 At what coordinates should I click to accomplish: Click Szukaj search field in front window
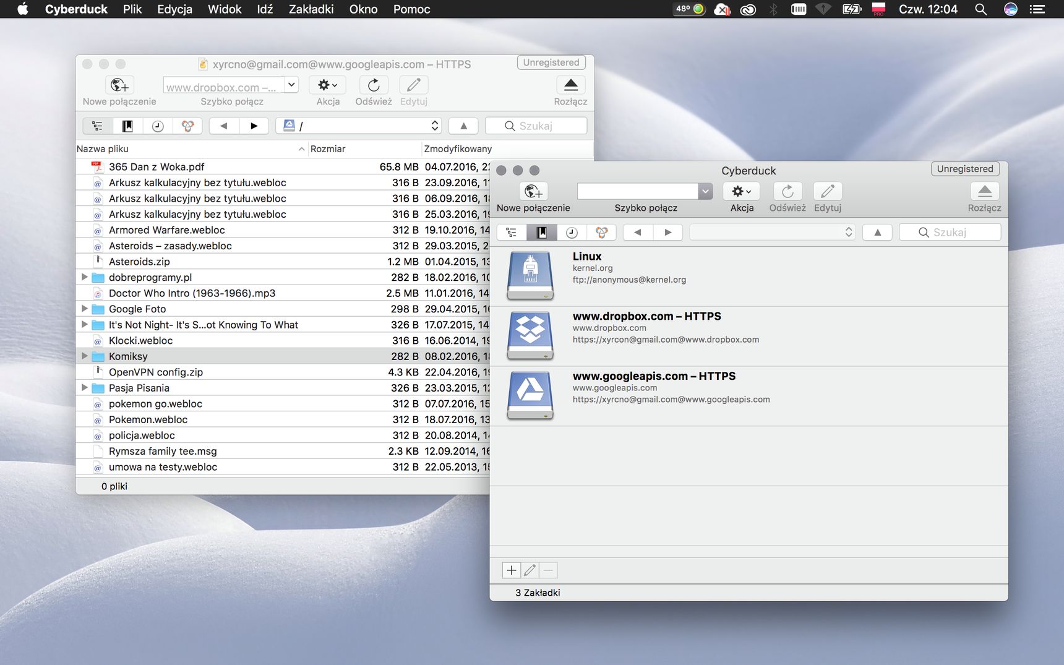click(x=950, y=232)
